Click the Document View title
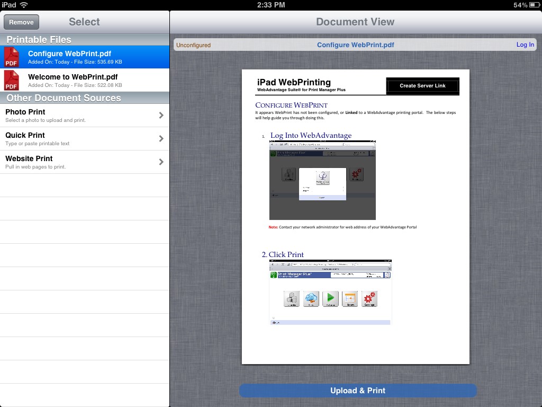This screenshot has width=542, height=407. point(355,22)
